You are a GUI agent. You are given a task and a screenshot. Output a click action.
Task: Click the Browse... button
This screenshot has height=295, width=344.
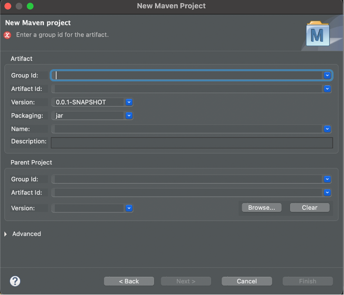262,208
